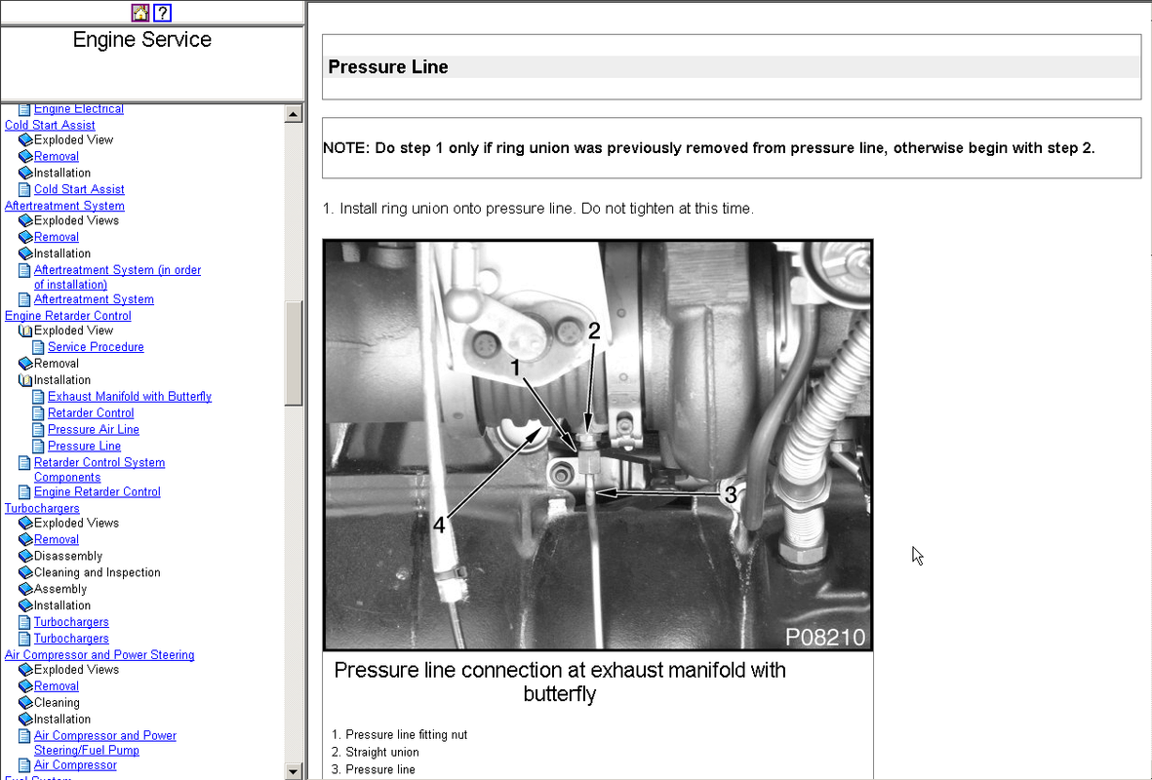This screenshot has width=1152, height=780.
Task: Expand Aftertreatment System Installation book
Action: coord(25,253)
